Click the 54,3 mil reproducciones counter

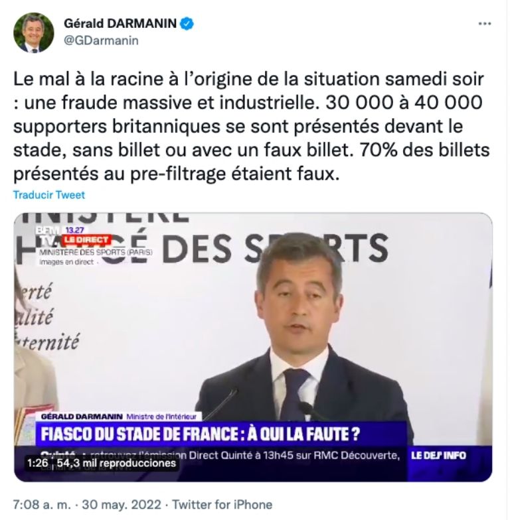(x=116, y=463)
